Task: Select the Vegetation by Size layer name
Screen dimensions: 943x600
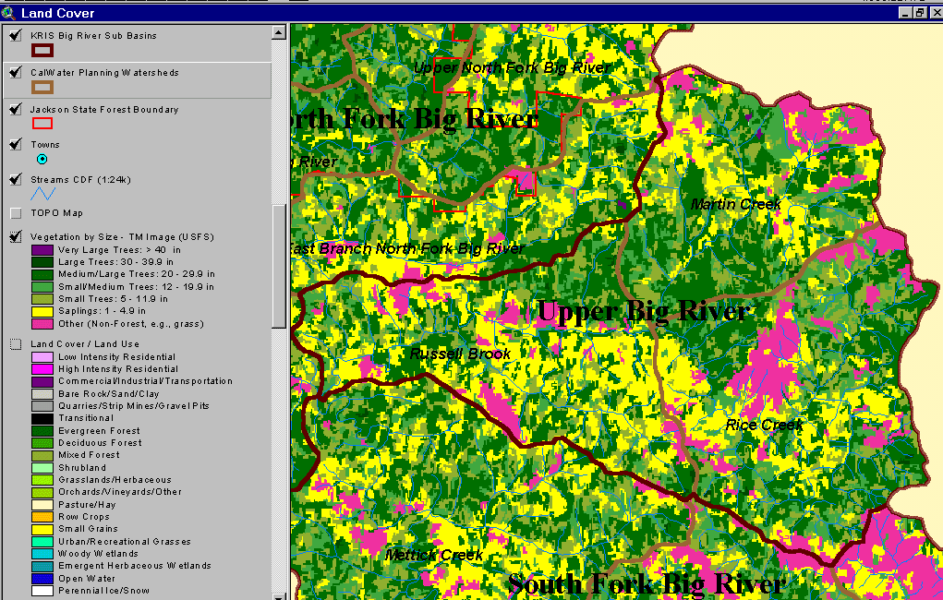Action: click(122, 237)
